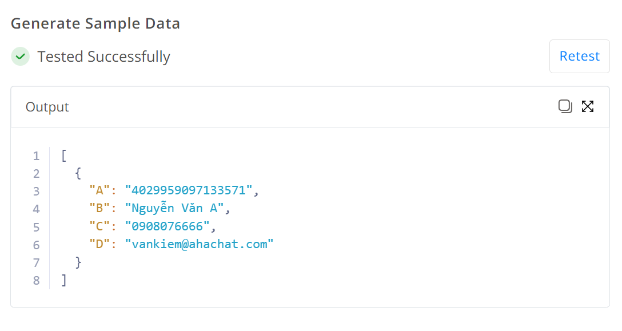Image resolution: width=622 pixels, height=331 pixels.
Task: Click the closing square bracket on line 8
Action: (64, 280)
